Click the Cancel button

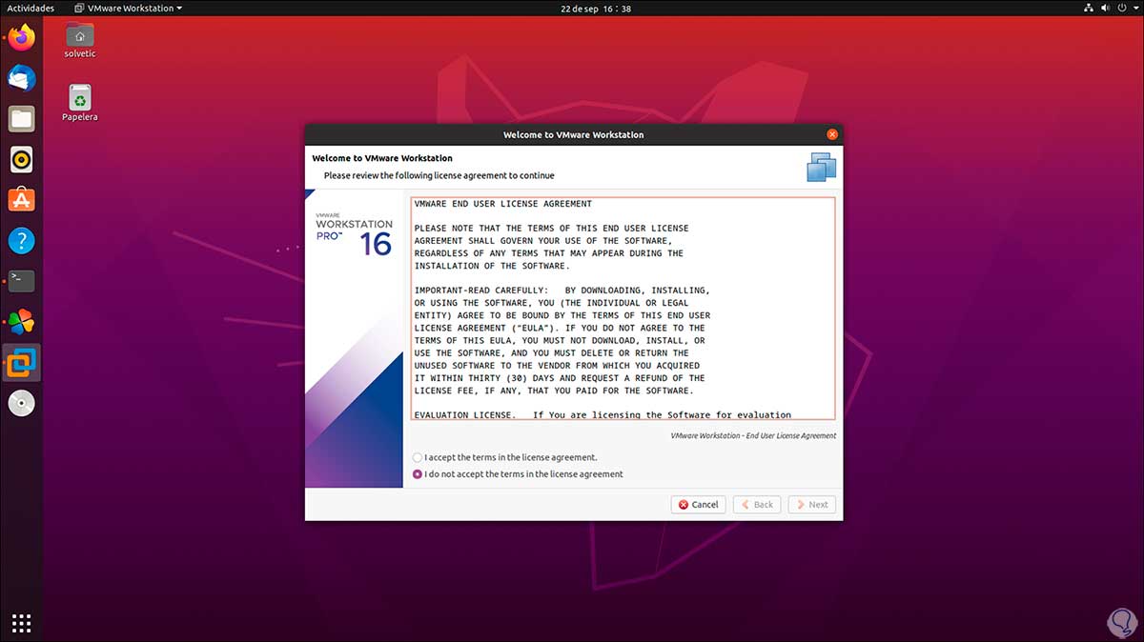coord(698,505)
